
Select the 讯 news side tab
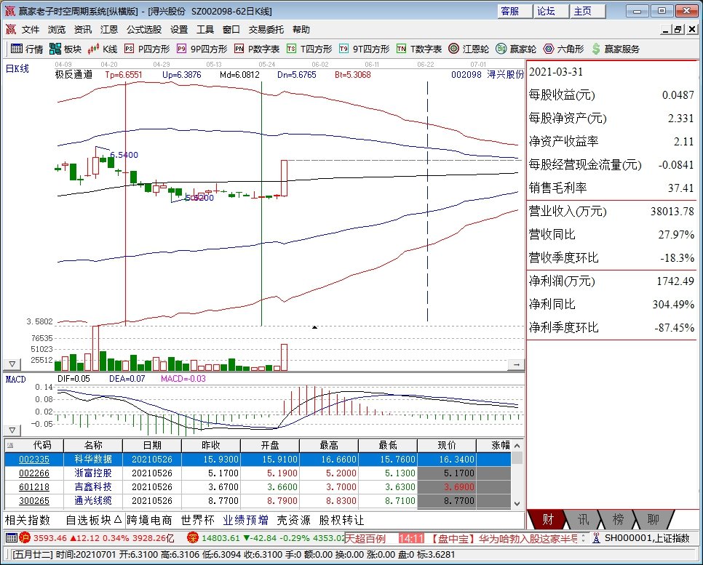coord(582,519)
